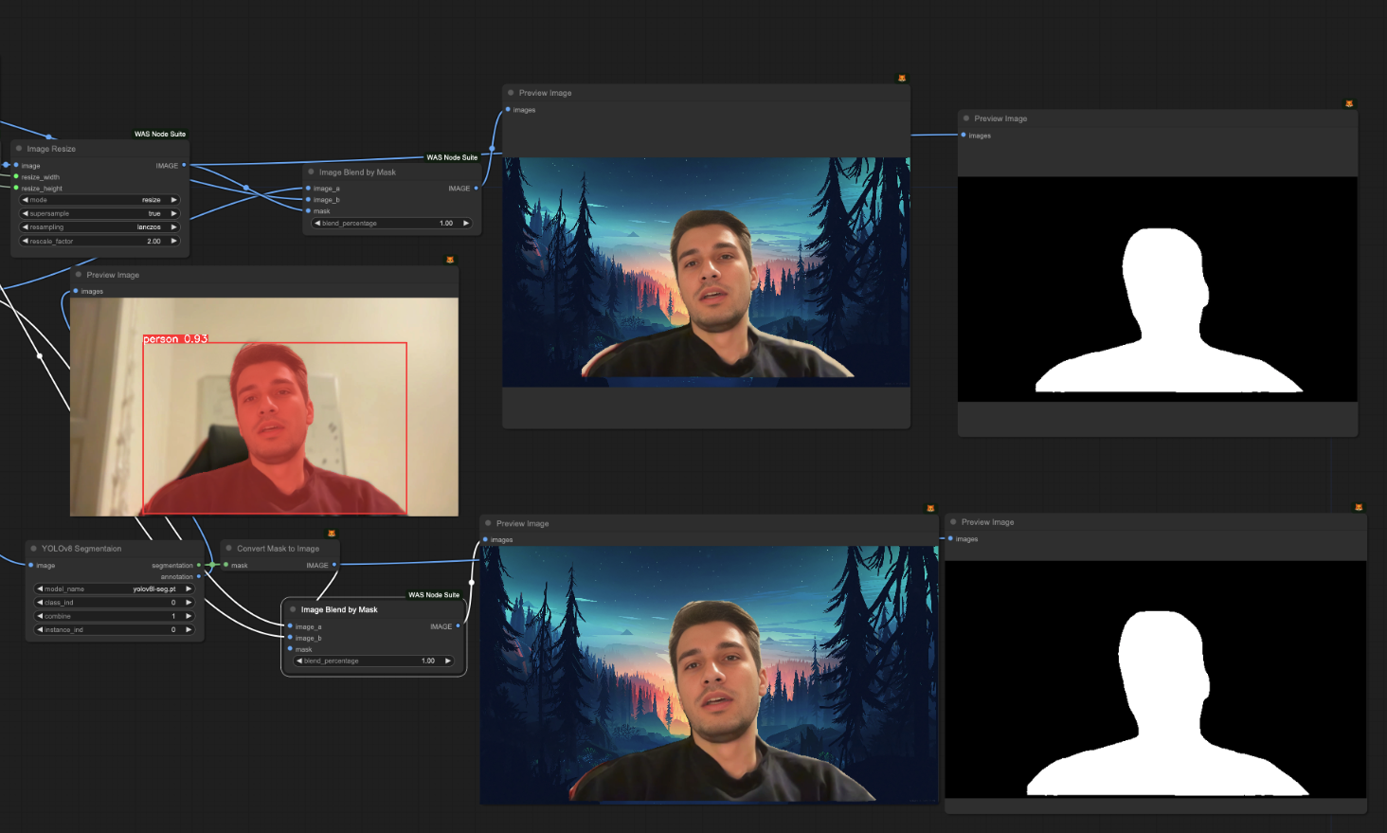Increase instance_ind with its right arrow
The image size is (1387, 833).
(x=189, y=629)
